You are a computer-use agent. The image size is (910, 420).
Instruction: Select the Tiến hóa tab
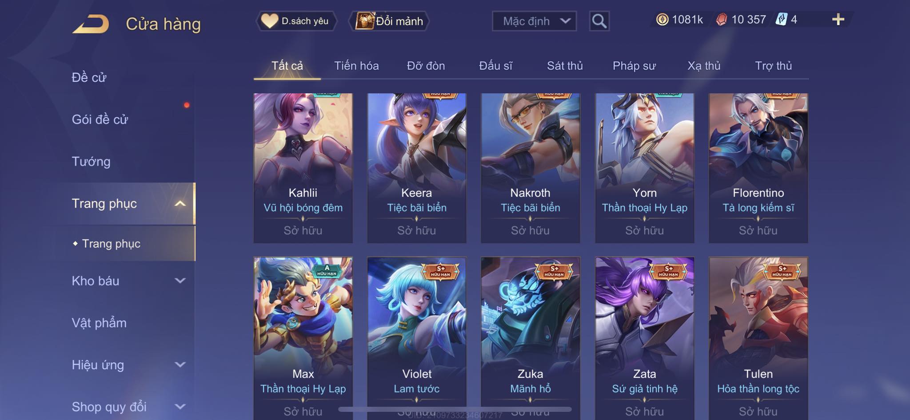356,66
